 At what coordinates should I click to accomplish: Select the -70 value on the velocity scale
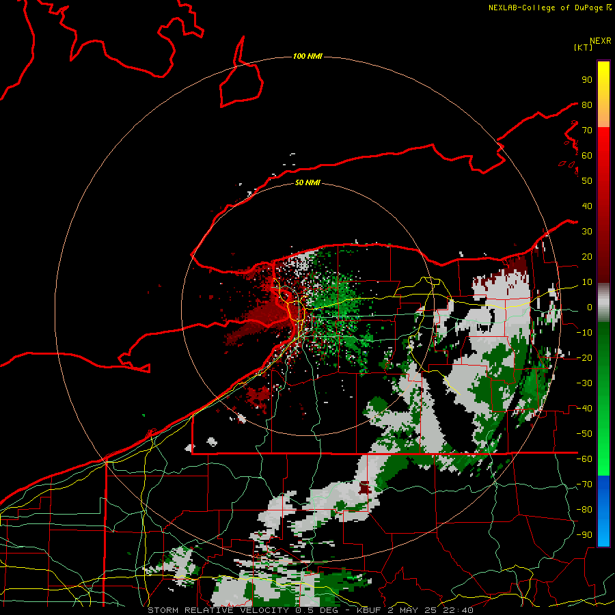pos(584,484)
